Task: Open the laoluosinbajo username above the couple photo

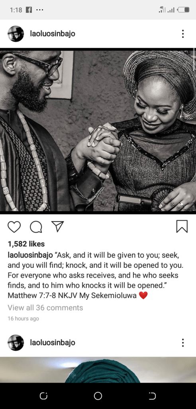Action: (53, 34)
